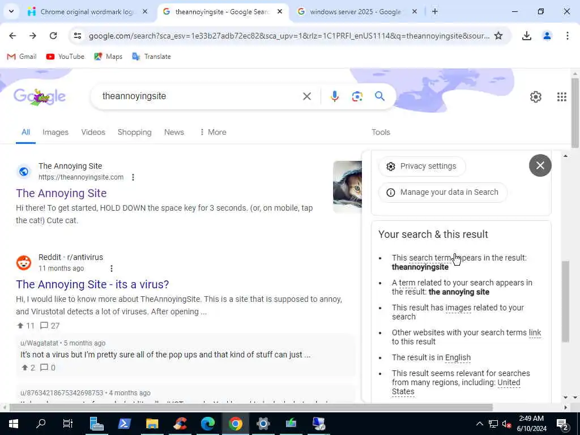This screenshot has width=580, height=435.
Task: Switch to the Shopping tab
Action: (135, 132)
